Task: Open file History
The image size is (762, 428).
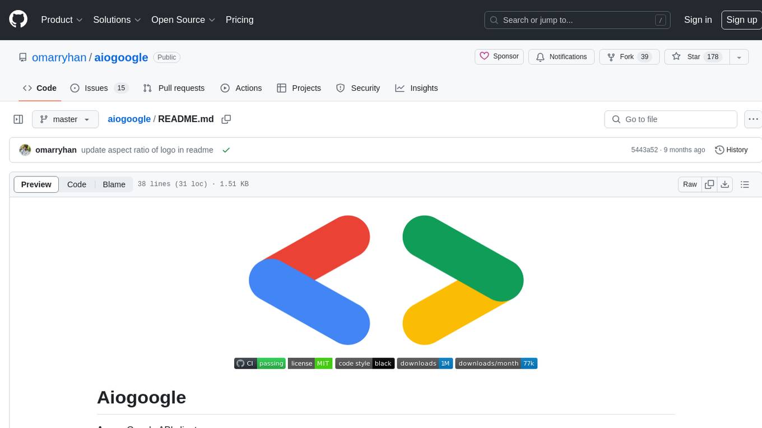Action: (x=731, y=150)
